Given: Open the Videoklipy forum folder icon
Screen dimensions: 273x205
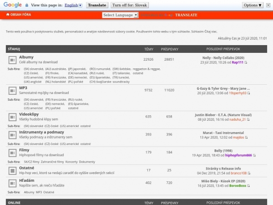Looking at the screenshot, I should (12, 117).
